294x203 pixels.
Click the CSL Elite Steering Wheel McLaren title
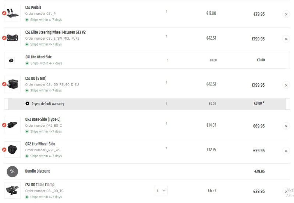(x=55, y=32)
